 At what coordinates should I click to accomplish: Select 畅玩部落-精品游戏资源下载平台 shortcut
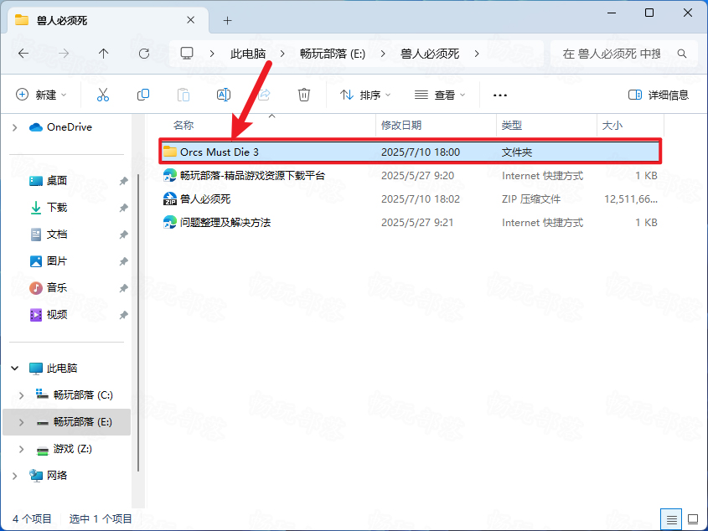410,175
